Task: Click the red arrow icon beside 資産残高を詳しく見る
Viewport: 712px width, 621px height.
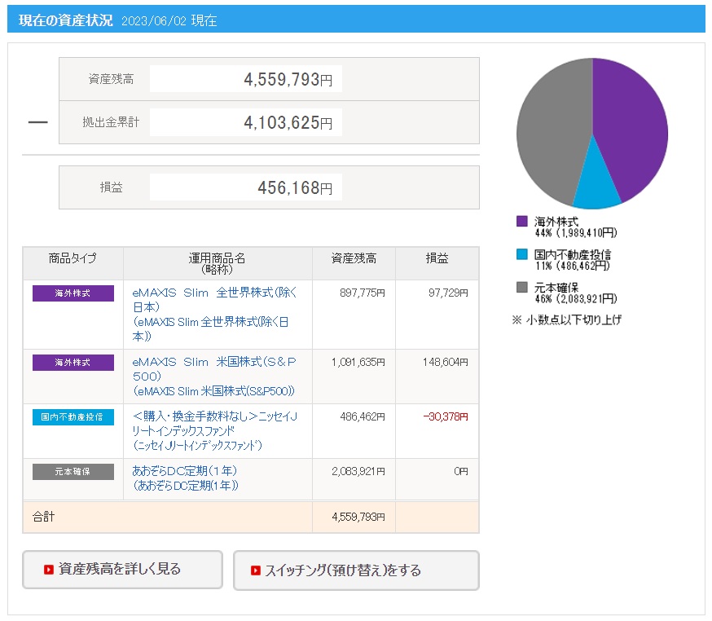Action: click(x=48, y=570)
